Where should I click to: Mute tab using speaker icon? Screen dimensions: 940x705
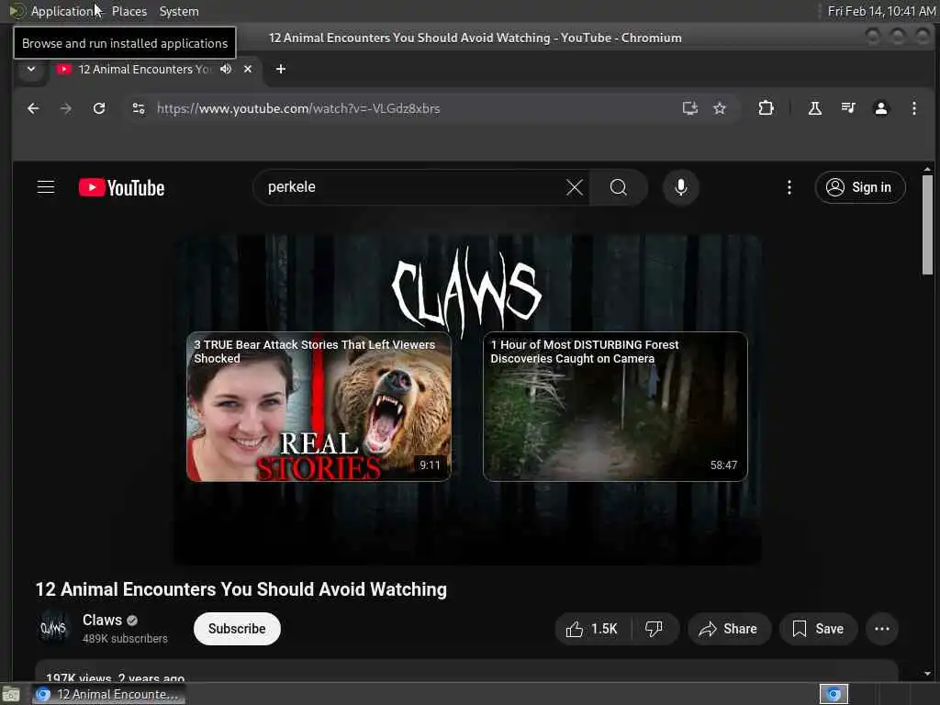226,69
